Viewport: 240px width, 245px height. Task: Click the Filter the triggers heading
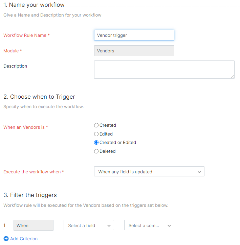point(30,195)
